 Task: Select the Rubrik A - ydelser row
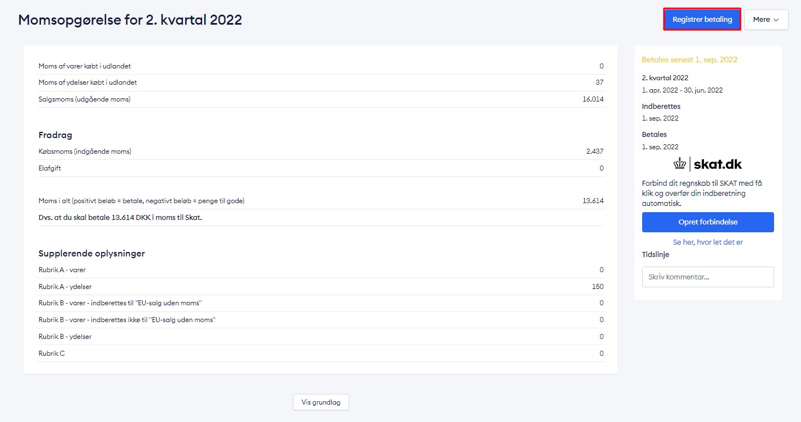click(65, 287)
